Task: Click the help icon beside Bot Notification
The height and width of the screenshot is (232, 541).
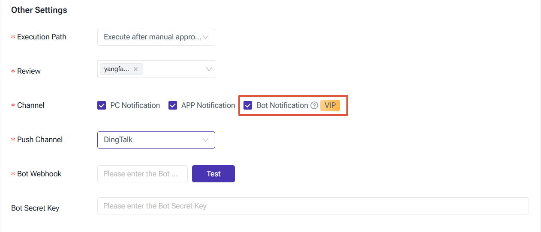Action: click(x=314, y=106)
